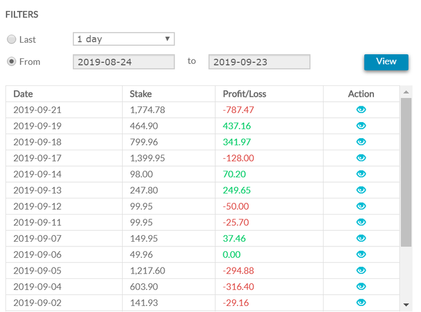
Task: View details for 2019-09-21 row
Action: [x=361, y=109]
